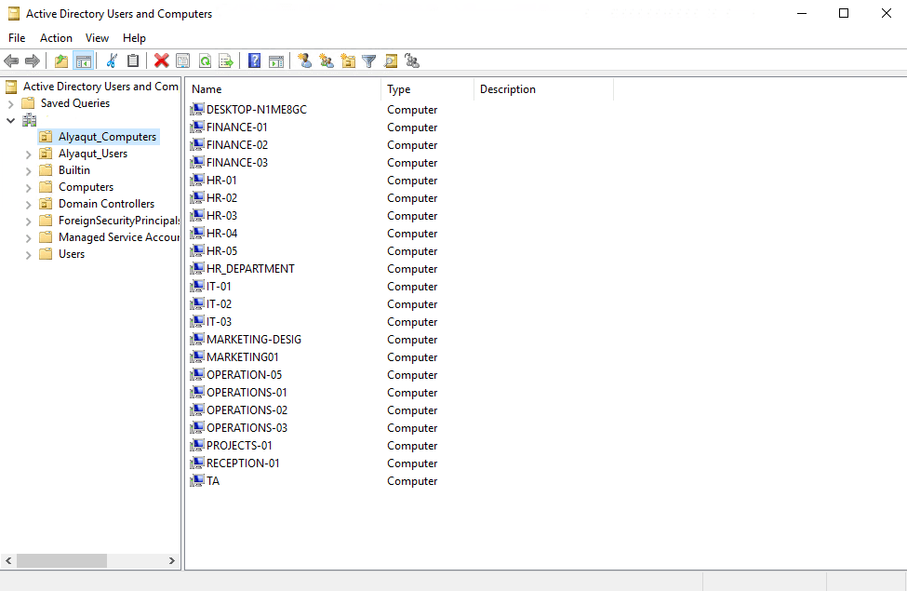Click the tree pane scroll right arrow
This screenshot has height=591, width=907.
tap(172, 560)
